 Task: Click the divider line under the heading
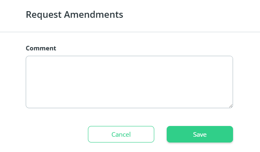tap(130, 32)
